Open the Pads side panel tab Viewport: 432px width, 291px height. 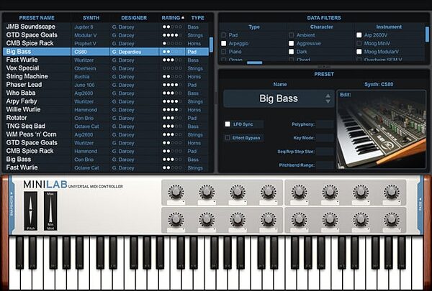[x=420, y=205]
